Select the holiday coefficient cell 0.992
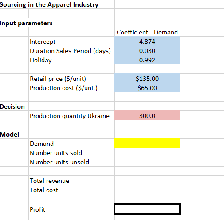Image resolution: width=224 pixels, height=220 pixels. 147,60
